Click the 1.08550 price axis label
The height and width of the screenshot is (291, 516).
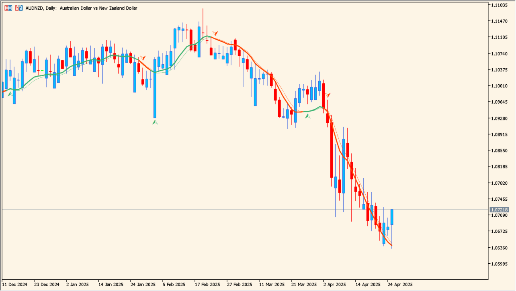[x=499, y=151]
